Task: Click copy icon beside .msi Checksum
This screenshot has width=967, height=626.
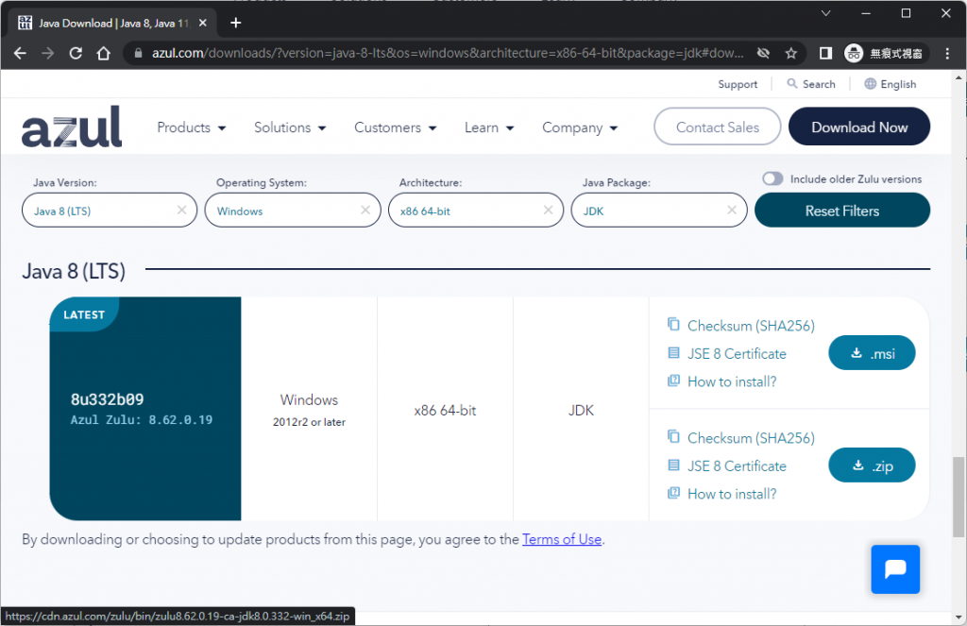Action: pos(673,324)
